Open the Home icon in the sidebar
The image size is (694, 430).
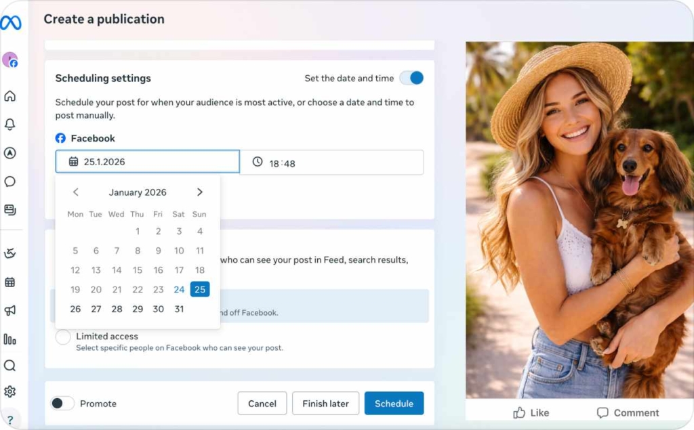pyautogui.click(x=10, y=96)
